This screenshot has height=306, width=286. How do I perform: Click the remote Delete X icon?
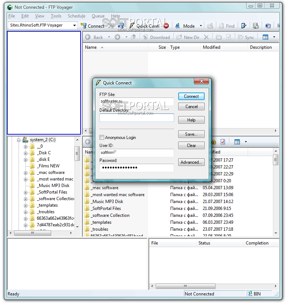pos(207,37)
